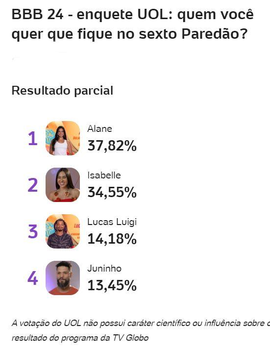
Task: Click the purple rank number 4
Action: point(33,278)
